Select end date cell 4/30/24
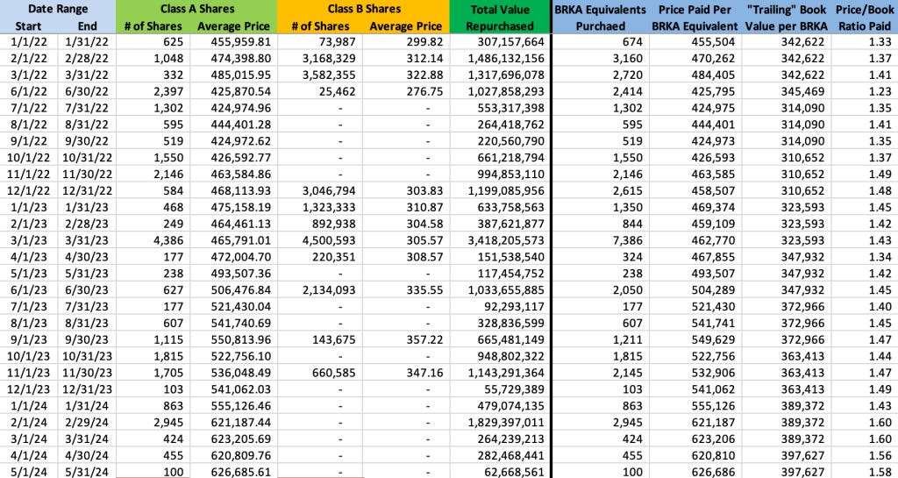This screenshot has width=898, height=478. (x=87, y=457)
